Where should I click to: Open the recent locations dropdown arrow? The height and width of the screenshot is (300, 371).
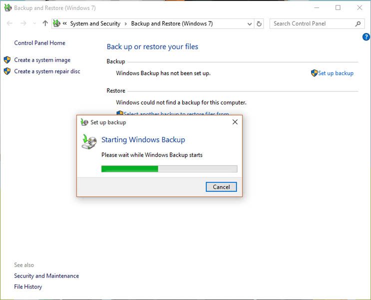[x=34, y=23]
